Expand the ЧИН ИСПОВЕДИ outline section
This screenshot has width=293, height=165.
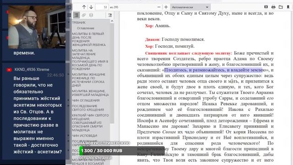click(69, 136)
